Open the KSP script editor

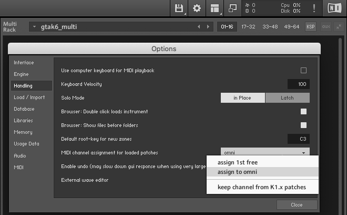(x=311, y=26)
